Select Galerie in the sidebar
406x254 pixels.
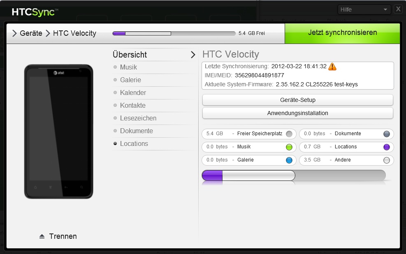[x=130, y=80]
